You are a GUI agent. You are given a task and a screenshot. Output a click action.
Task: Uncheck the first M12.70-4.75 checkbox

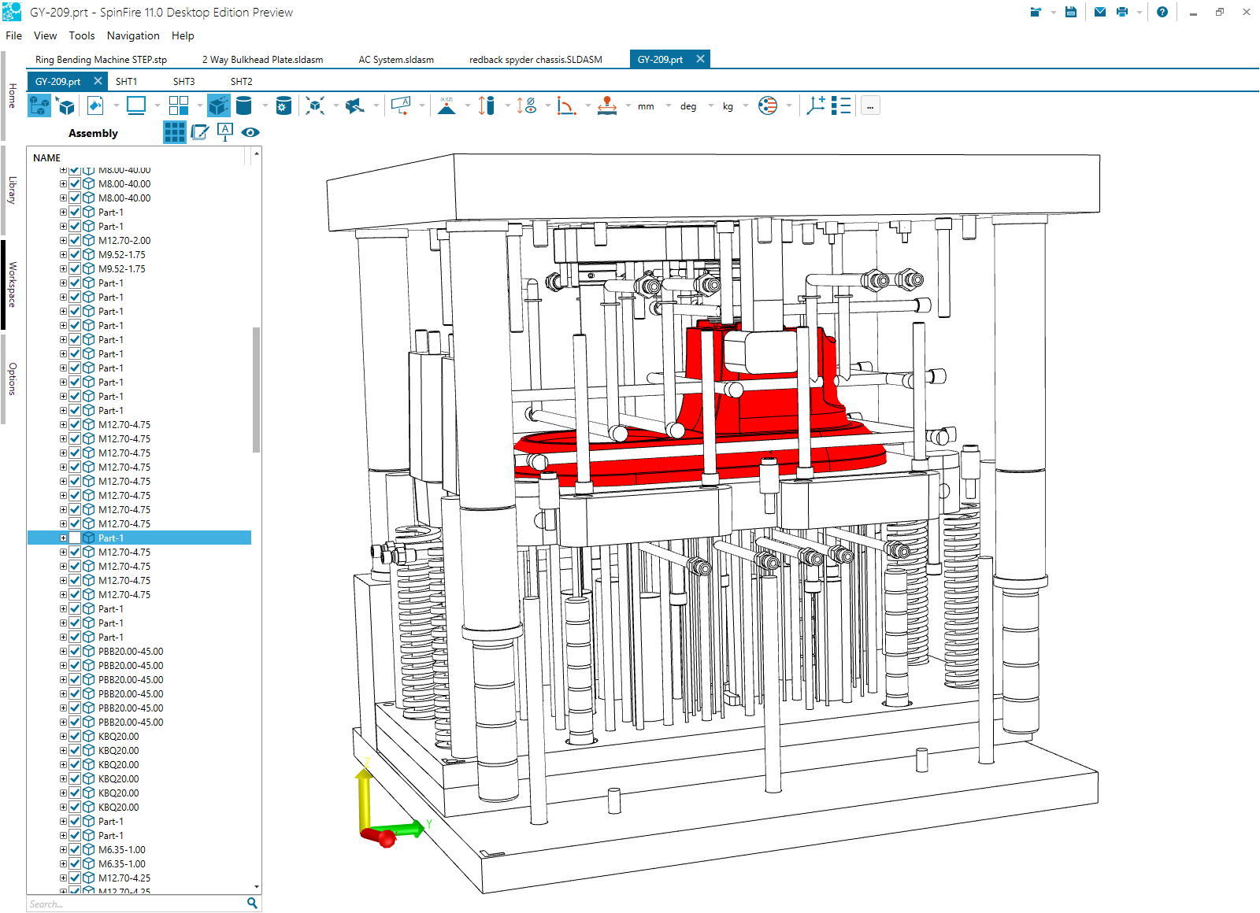pyautogui.click(x=75, y=424)
